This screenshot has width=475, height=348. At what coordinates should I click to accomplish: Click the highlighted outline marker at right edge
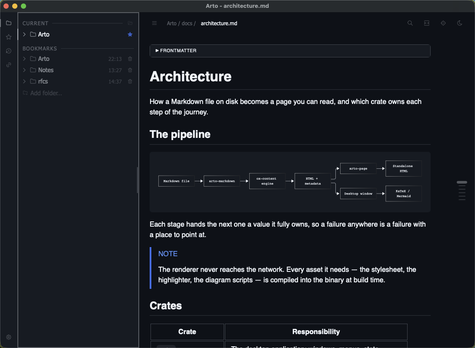[x=462, y=182]
